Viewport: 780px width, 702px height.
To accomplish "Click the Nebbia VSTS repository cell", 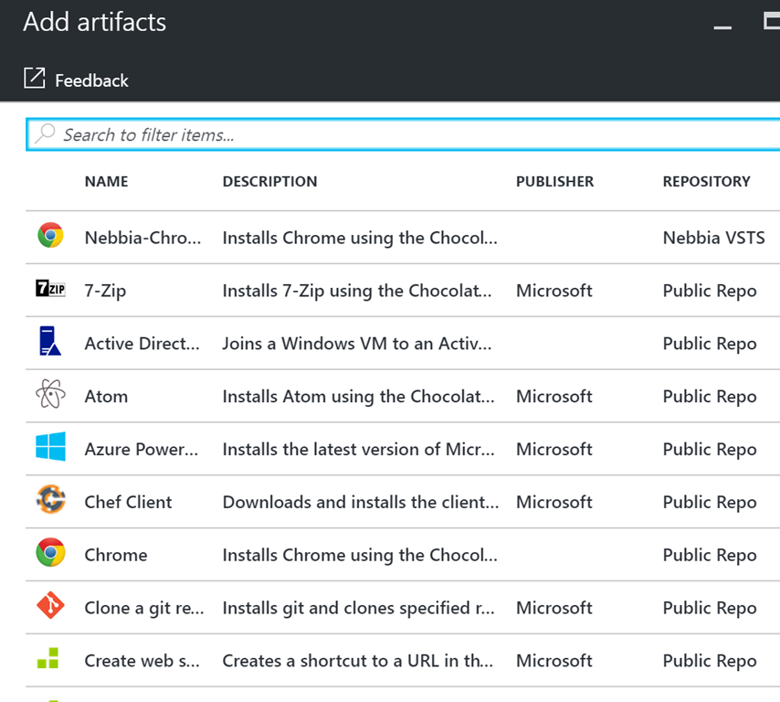I will coord(714,238).
